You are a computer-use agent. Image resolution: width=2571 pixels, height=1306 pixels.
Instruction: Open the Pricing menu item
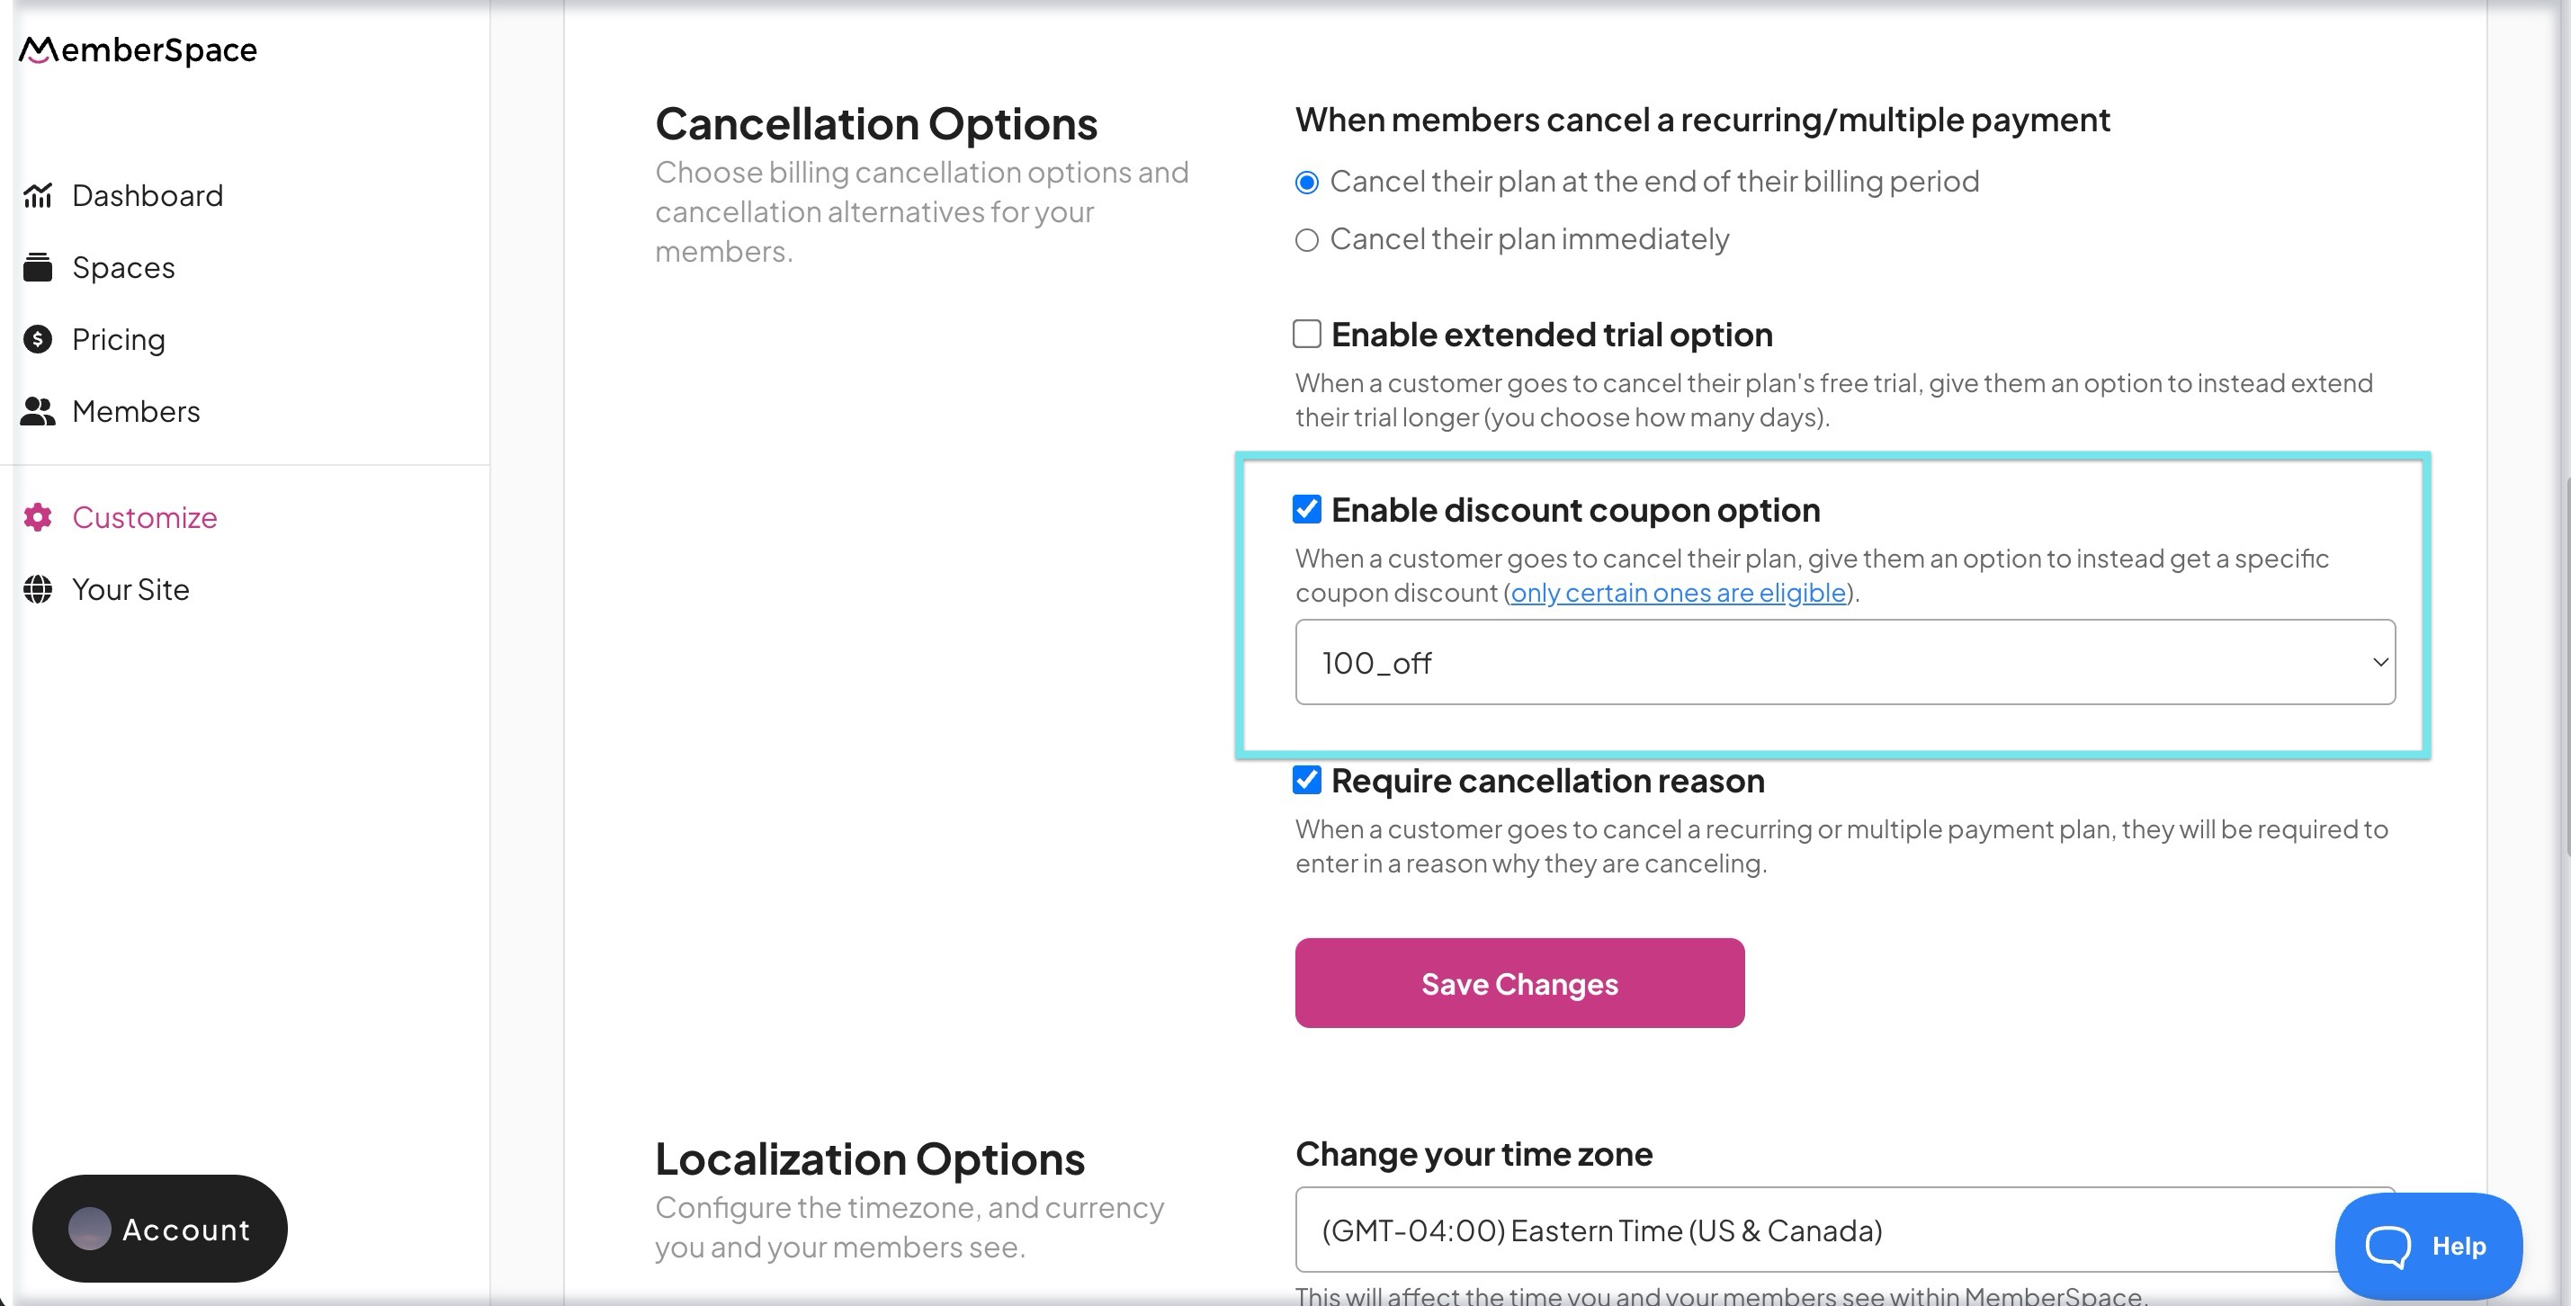tap(119, 339)
